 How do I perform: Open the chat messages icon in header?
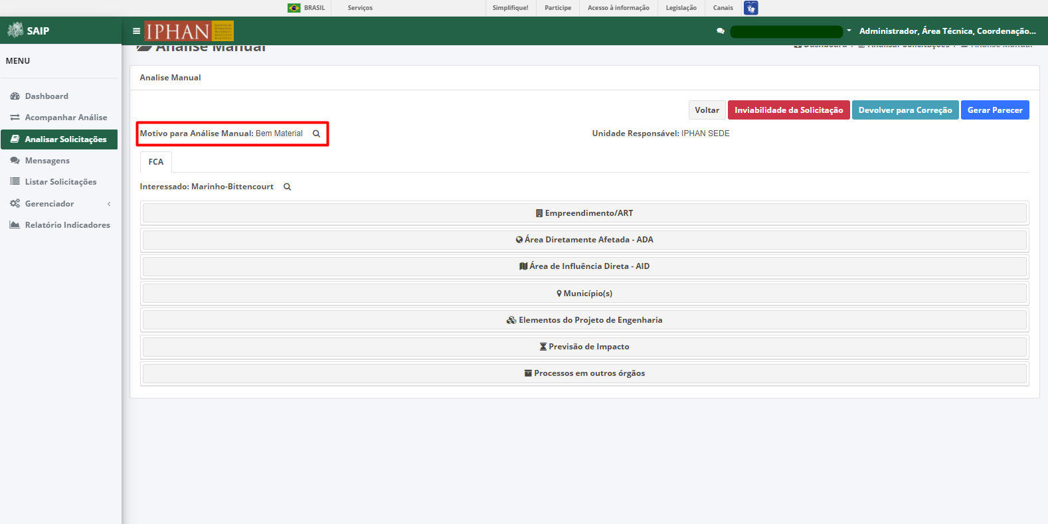click(x=721, y=31)
